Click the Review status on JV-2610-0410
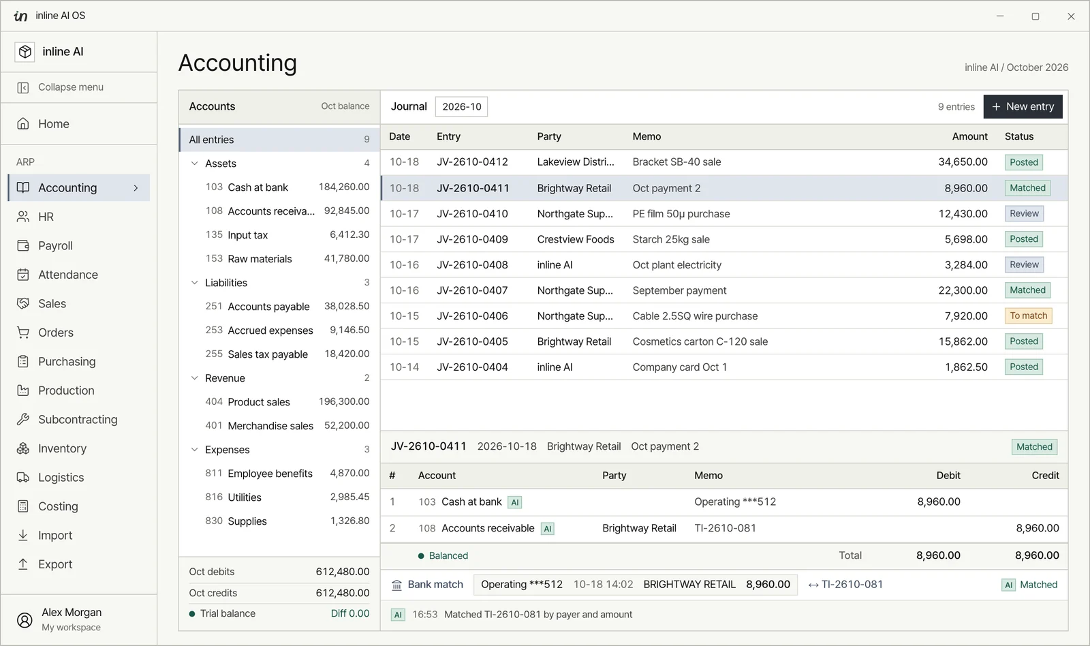The width and height of the screenshot is (1090, 646). pos(1024,214)
